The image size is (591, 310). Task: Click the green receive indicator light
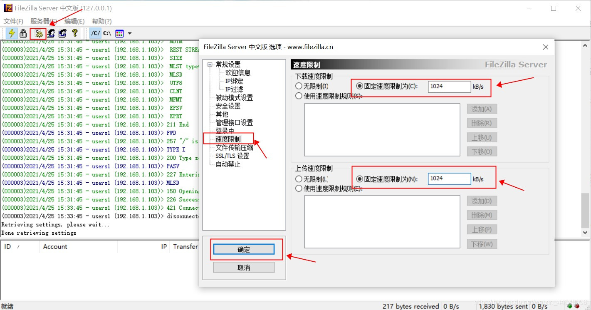coord(569,306)
